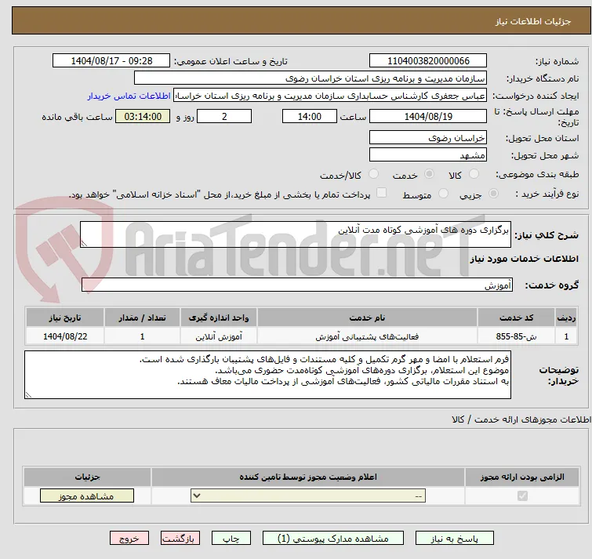Click the date cell 1404/08/22
592x559 pixels.
pos(65,336)
